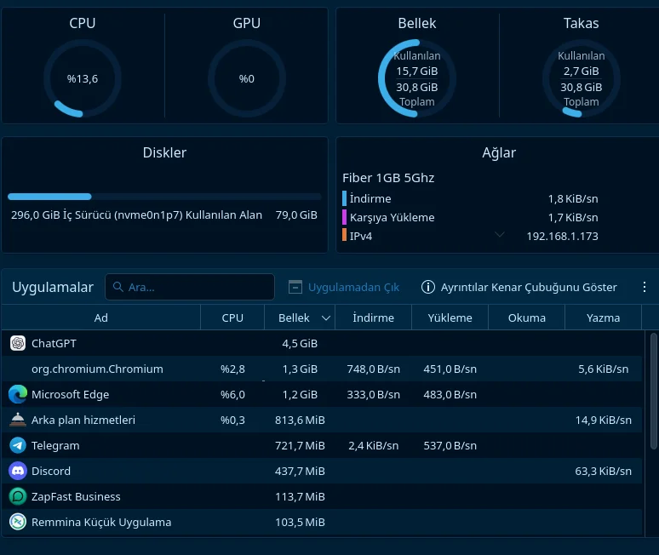Sort by the Ad column header

point(100,318)
